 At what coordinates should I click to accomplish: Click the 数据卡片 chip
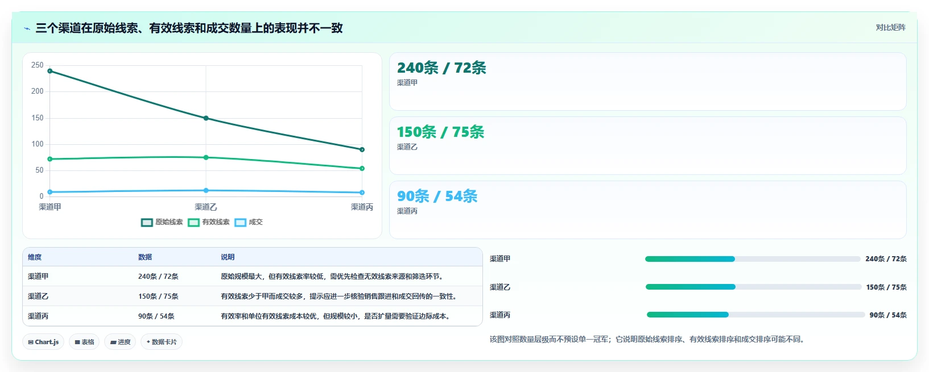[162, 342]
